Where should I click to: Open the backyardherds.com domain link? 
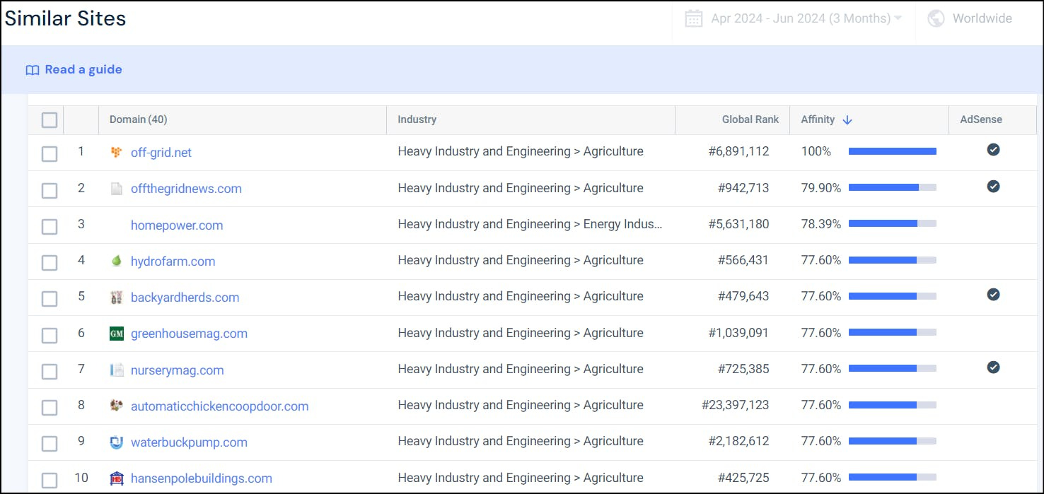tap(185, 298)
